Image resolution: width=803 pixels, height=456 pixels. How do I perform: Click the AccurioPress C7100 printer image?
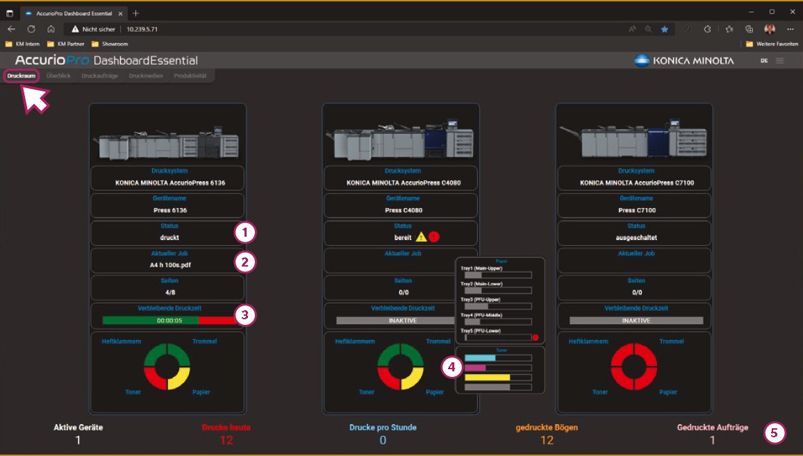click(634, 139)
